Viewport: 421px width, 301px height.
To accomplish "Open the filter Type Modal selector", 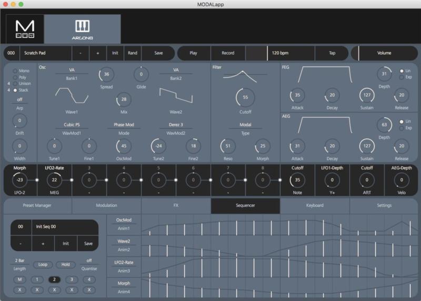I will 245,125.
